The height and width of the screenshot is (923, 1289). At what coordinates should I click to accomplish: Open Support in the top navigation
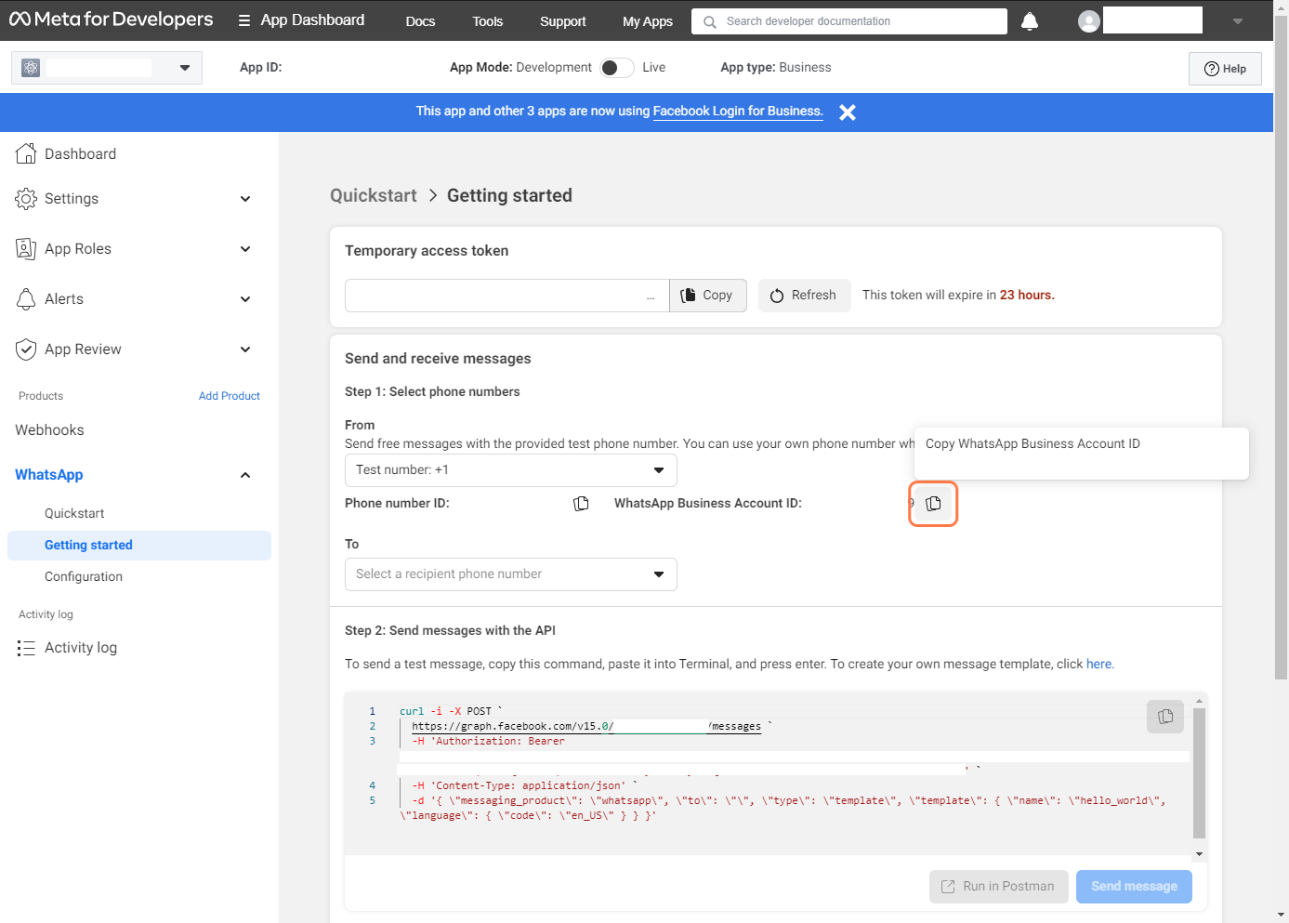click(562, 21)
